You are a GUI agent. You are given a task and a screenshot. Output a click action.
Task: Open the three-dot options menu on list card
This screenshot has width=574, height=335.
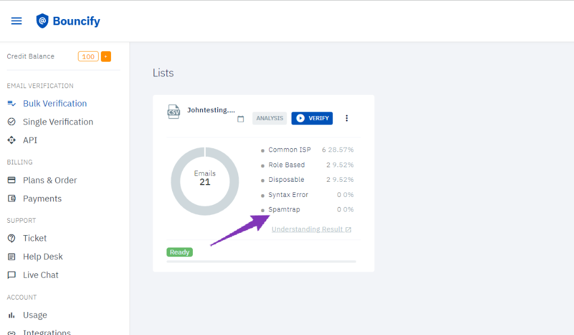tap(346, 118)
